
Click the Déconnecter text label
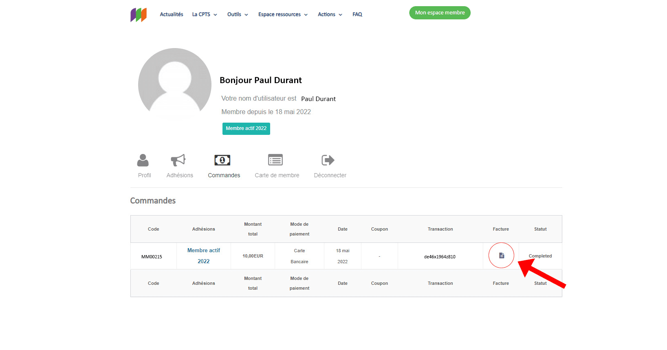point(330,175)
